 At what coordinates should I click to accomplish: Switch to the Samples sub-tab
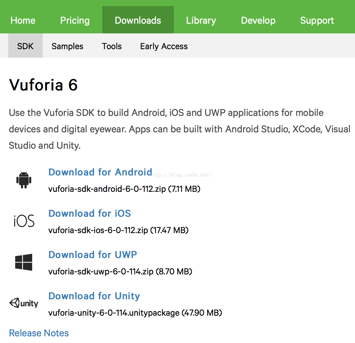(x=67, y=46)
